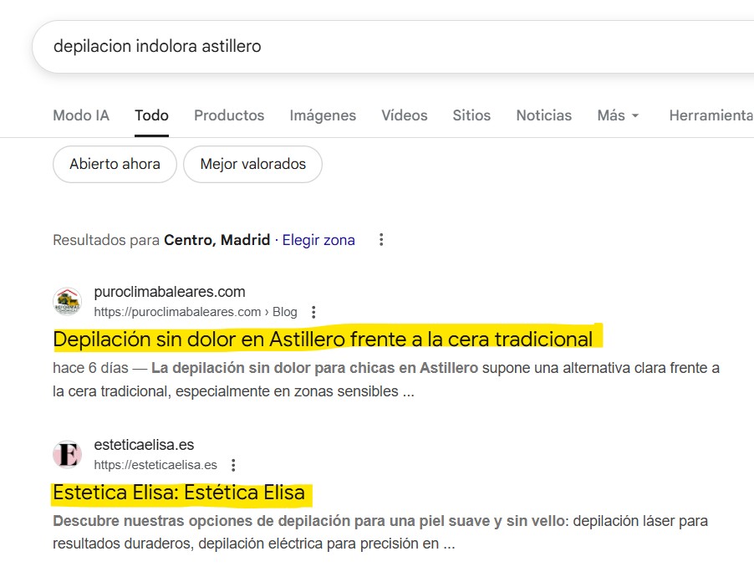Switch to the Modo IA tab
This screenshot has height=577, width=754.
tap(81, 115)
